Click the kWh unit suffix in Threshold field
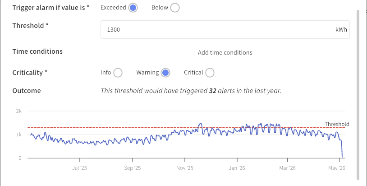 [341, 29]
